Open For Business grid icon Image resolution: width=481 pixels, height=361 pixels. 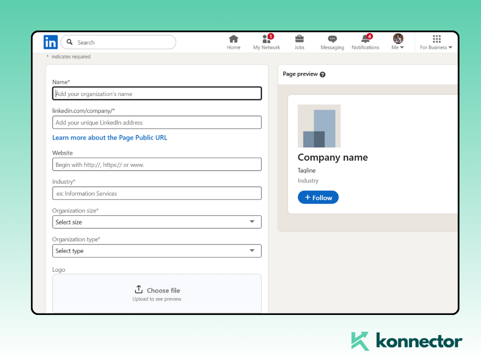point(436,39)
